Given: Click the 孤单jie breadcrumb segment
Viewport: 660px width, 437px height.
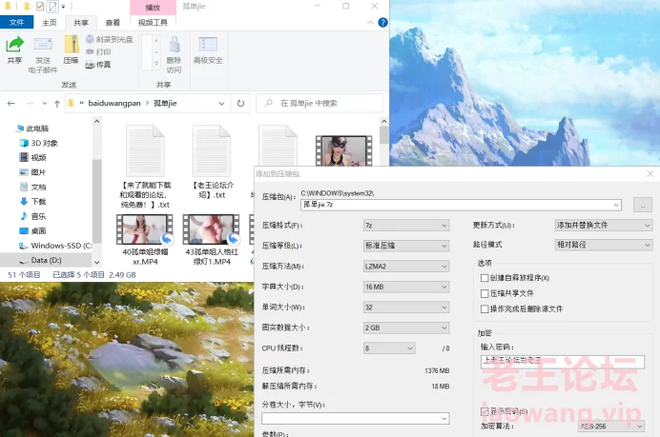Looking at the screenshot, I should [165, 104].
